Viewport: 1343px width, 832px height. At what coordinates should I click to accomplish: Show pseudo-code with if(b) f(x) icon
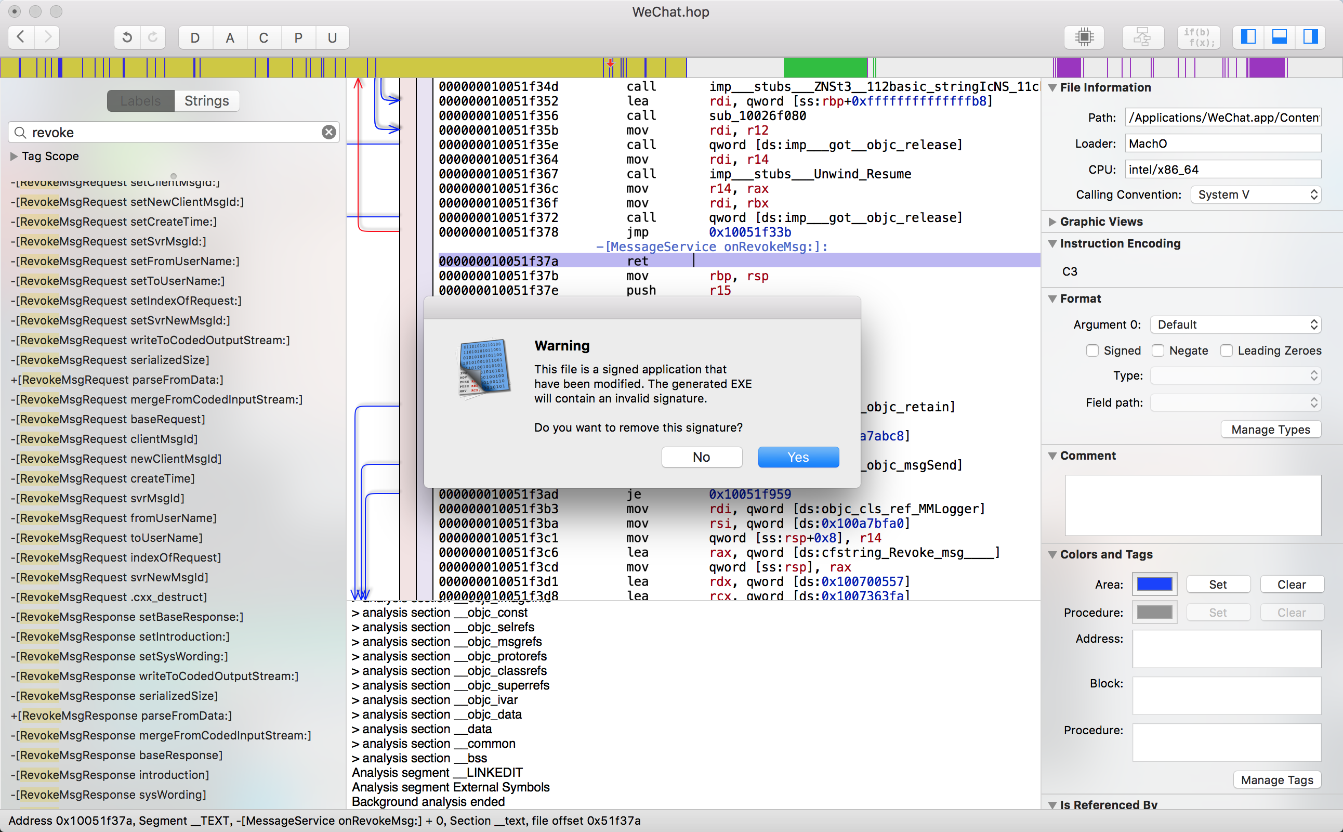tap(1199, 37)
